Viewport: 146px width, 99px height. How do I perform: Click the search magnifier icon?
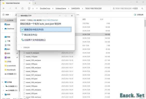(142, 8)
